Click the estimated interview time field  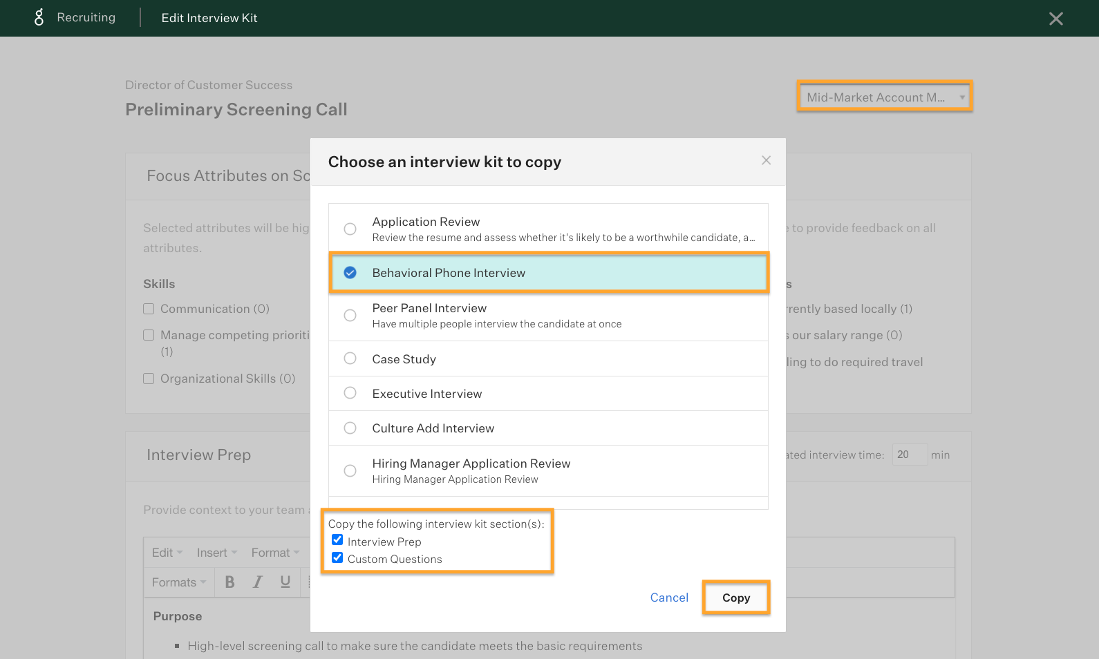coord(910,455)
